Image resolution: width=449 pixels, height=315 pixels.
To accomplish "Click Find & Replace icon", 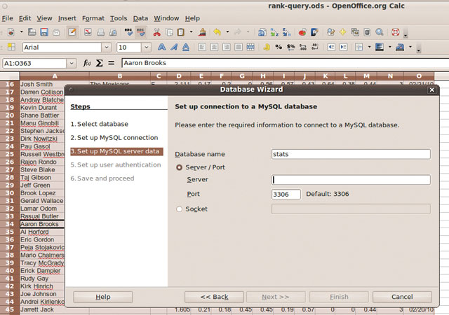I will click(x=330, y=32).
